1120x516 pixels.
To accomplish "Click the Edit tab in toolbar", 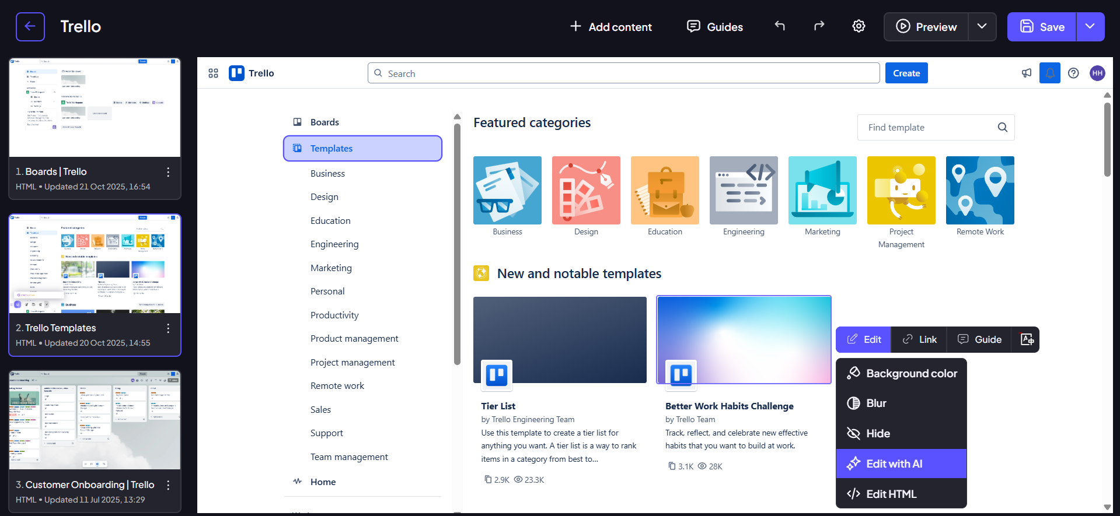I will 864,339.
